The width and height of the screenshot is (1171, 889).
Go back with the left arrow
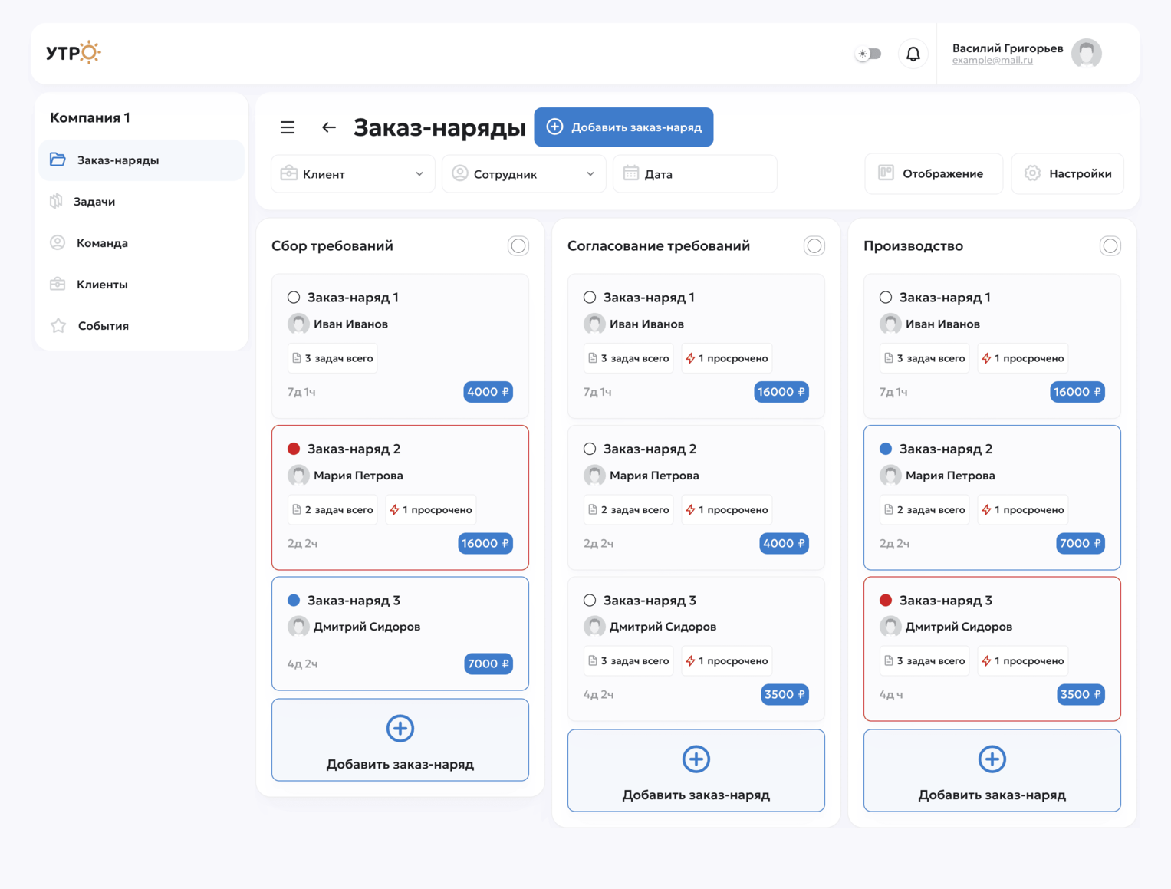(329, 127)
